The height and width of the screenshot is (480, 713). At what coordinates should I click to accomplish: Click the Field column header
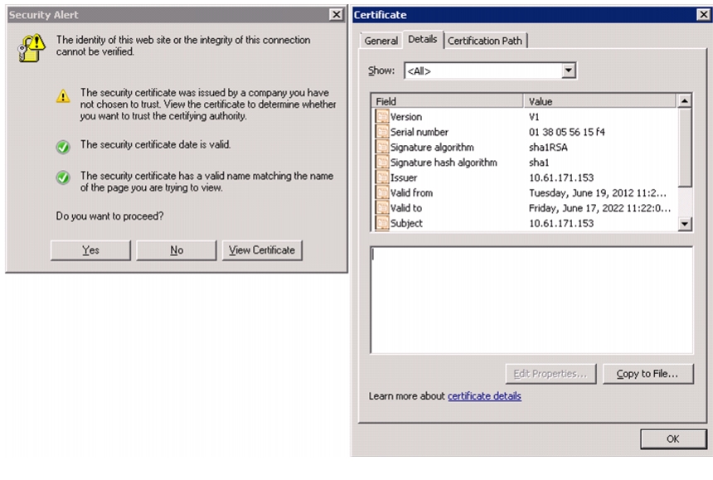[448, 101]
